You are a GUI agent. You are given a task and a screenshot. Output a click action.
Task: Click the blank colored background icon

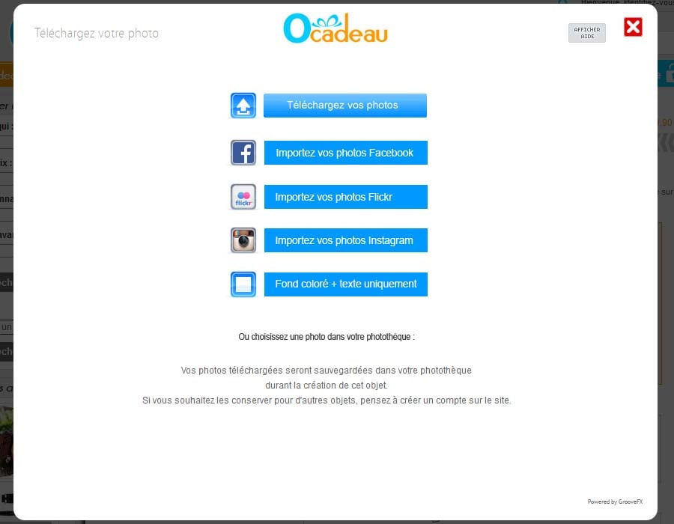tap(243, 284)
